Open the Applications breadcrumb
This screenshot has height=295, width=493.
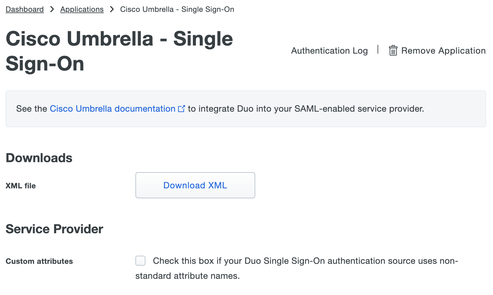click(82, 9)
